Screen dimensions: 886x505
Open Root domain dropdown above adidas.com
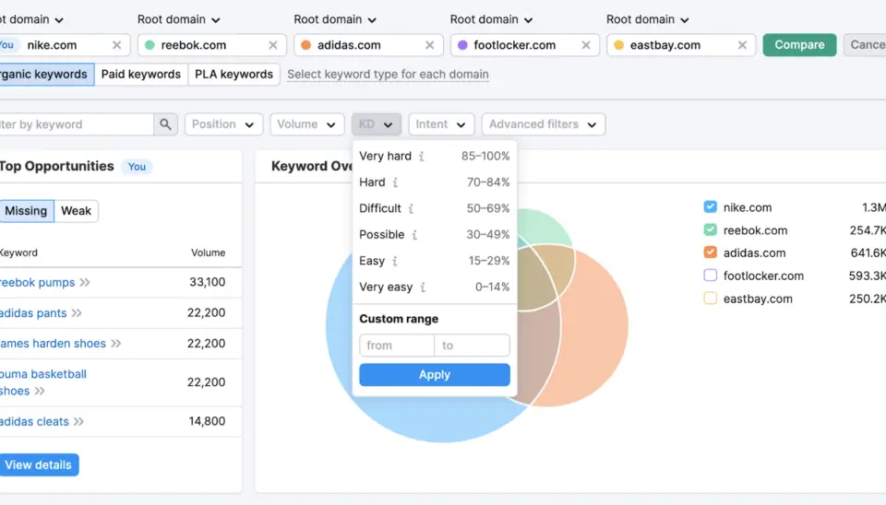[x=335, y=19]
